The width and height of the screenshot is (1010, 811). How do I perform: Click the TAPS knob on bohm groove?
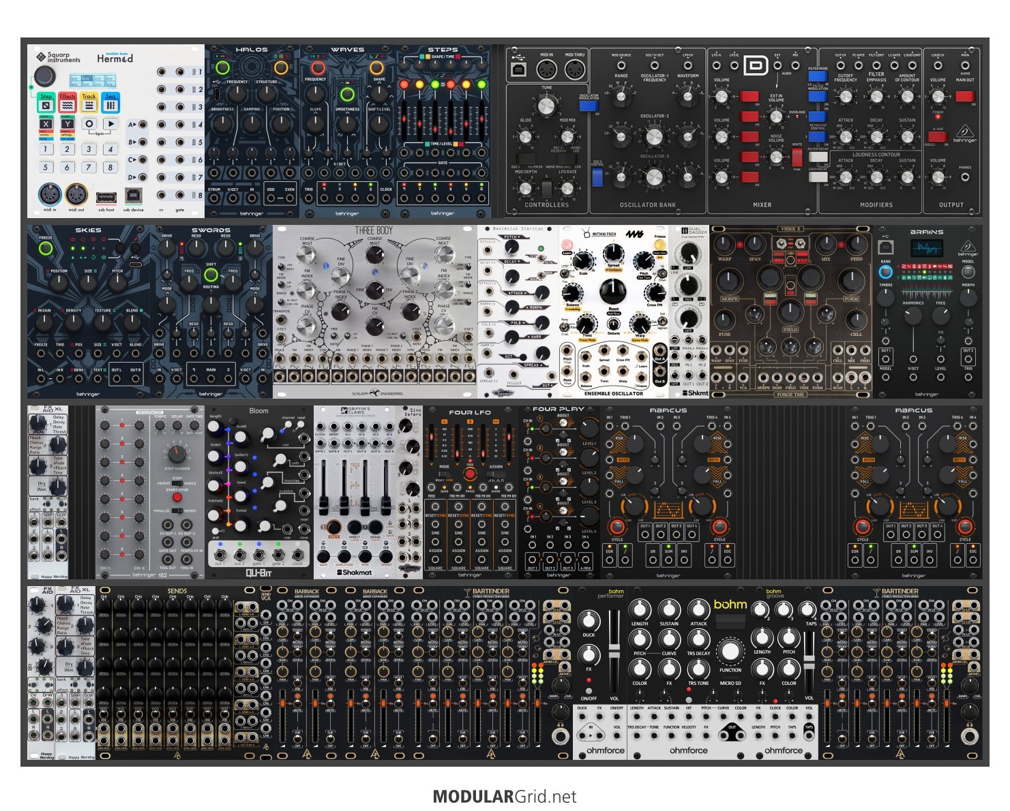[806, 609]
